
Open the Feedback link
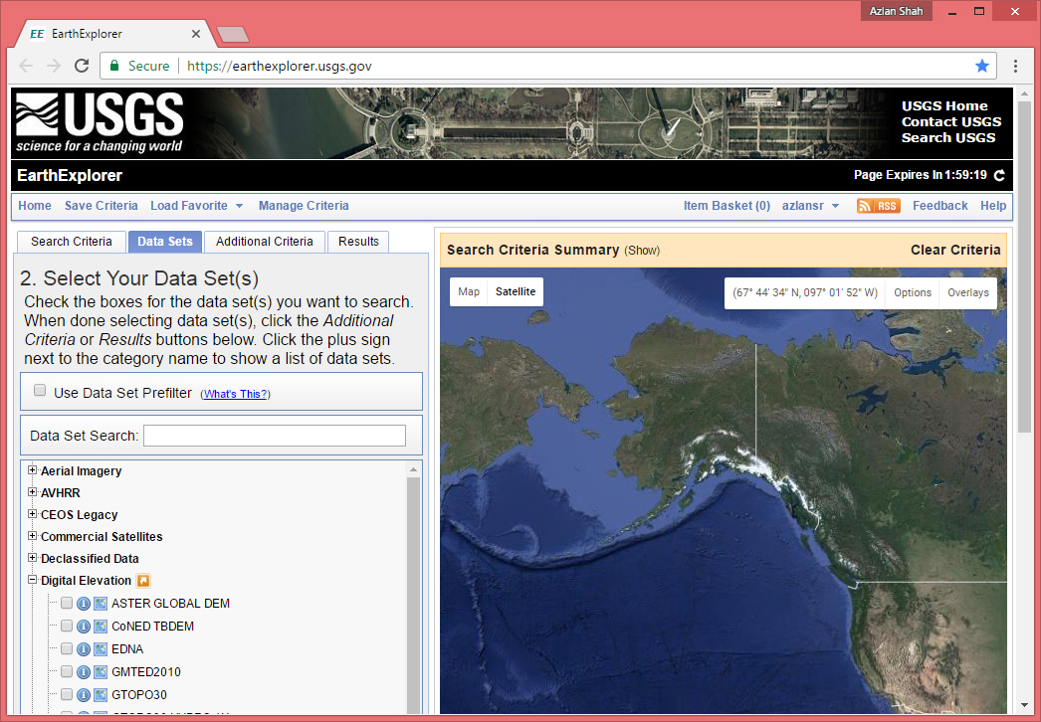940,206
